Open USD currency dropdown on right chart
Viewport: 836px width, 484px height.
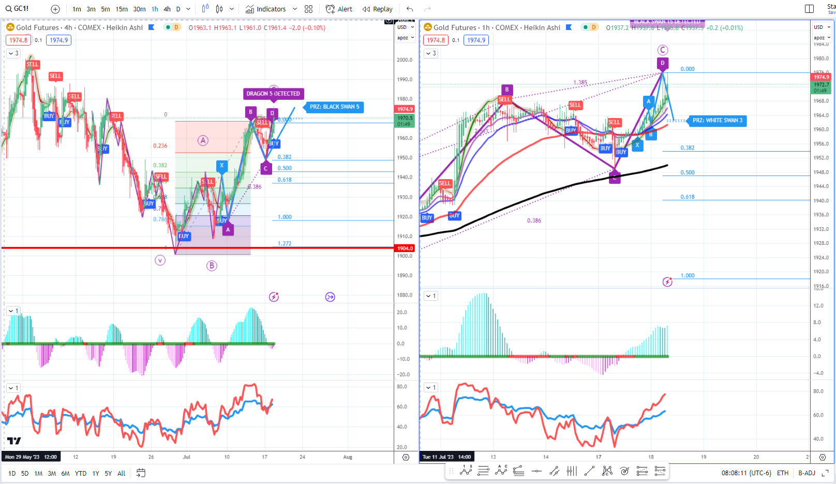point(822,27)
